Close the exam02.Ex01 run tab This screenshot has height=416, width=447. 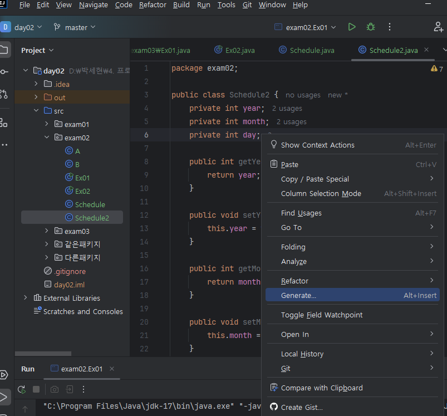[112, 369]
